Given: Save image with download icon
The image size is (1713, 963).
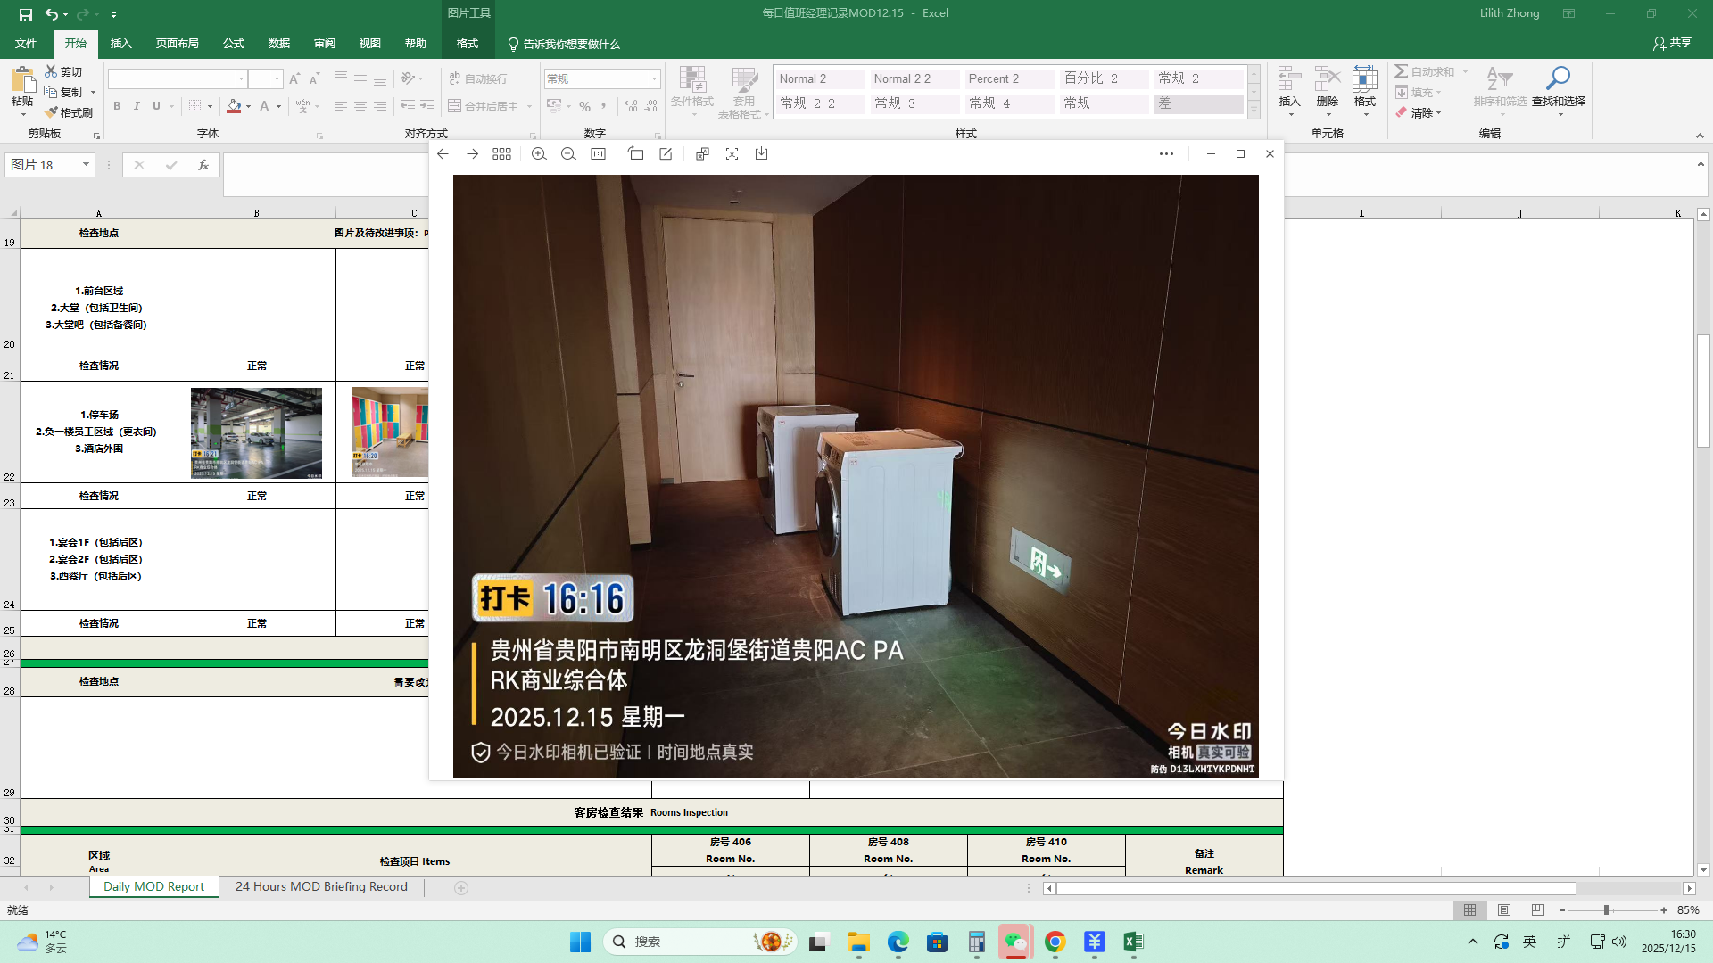Looking at the screenshot, I should [x=761, y=154].
